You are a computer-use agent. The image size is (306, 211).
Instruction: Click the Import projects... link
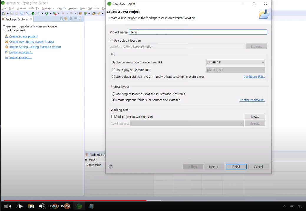coord(20,57)
